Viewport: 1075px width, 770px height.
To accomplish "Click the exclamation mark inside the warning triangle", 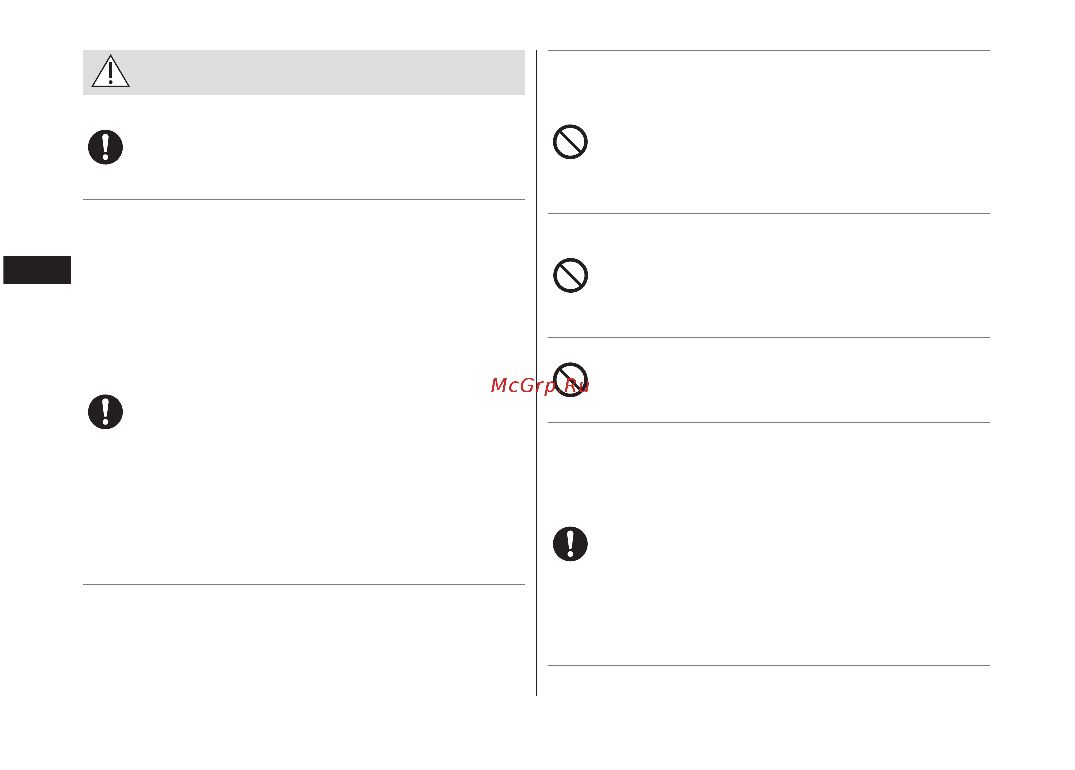I will tap(110, 73).
